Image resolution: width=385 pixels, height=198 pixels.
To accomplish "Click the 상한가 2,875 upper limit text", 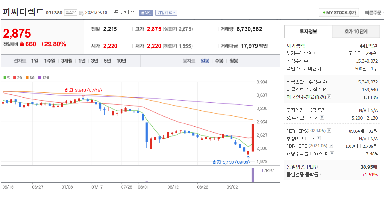I will pos(178,29).
